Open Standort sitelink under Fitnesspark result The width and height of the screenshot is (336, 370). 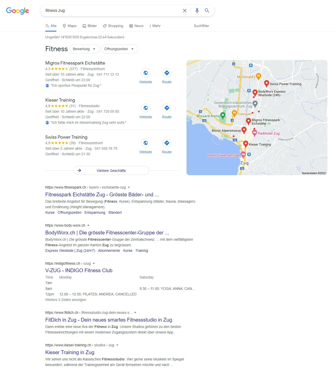[x=115, y=212]
